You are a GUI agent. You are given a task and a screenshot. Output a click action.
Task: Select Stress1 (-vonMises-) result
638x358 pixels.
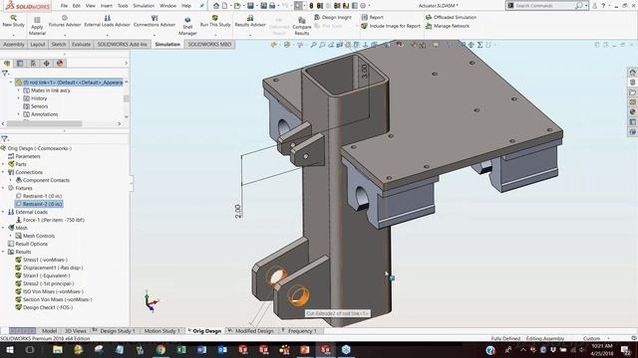[45, 260]
